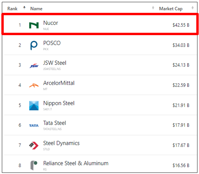Click the Steel Dynamics red arrow logo

34,145
